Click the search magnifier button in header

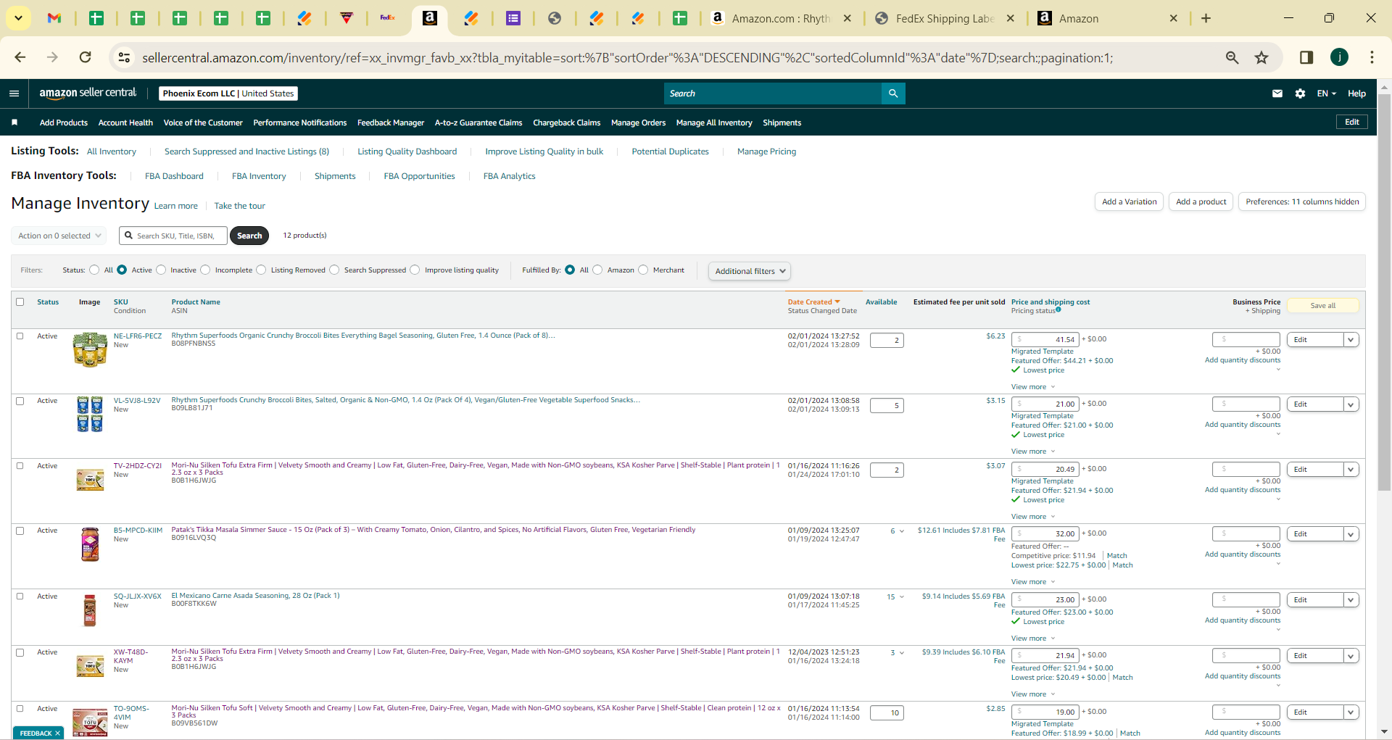click(893, 93)
